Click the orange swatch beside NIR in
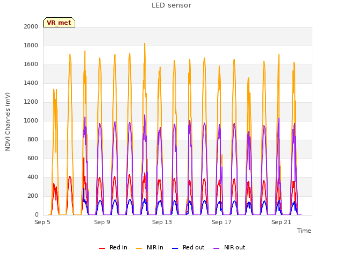The width and height of the screenshot is (344, 258). tap(139, 248)
